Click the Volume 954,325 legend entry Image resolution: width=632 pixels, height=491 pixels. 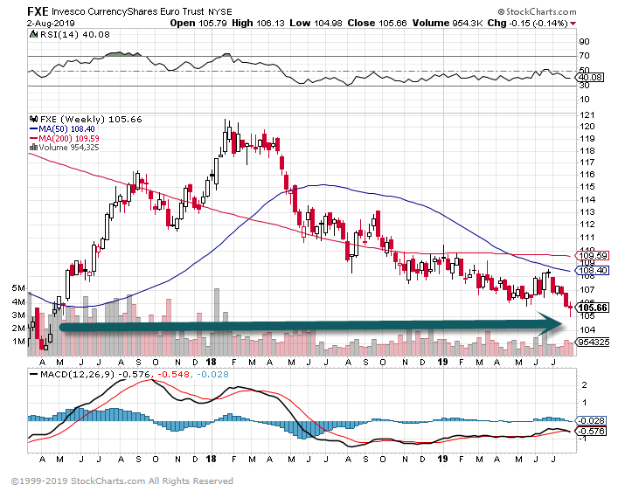[x=69, y=148]
